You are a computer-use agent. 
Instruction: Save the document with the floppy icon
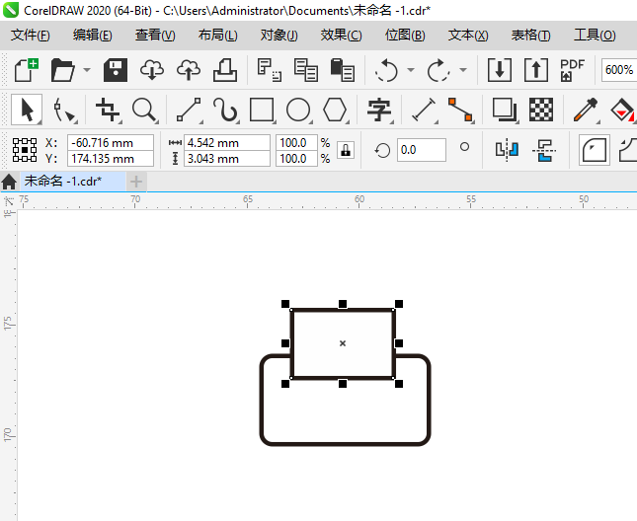116,70
